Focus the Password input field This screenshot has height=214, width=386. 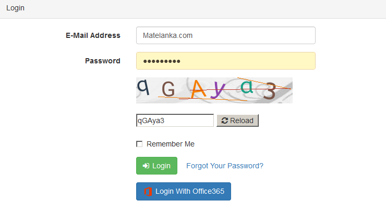[x=225, y=61]
